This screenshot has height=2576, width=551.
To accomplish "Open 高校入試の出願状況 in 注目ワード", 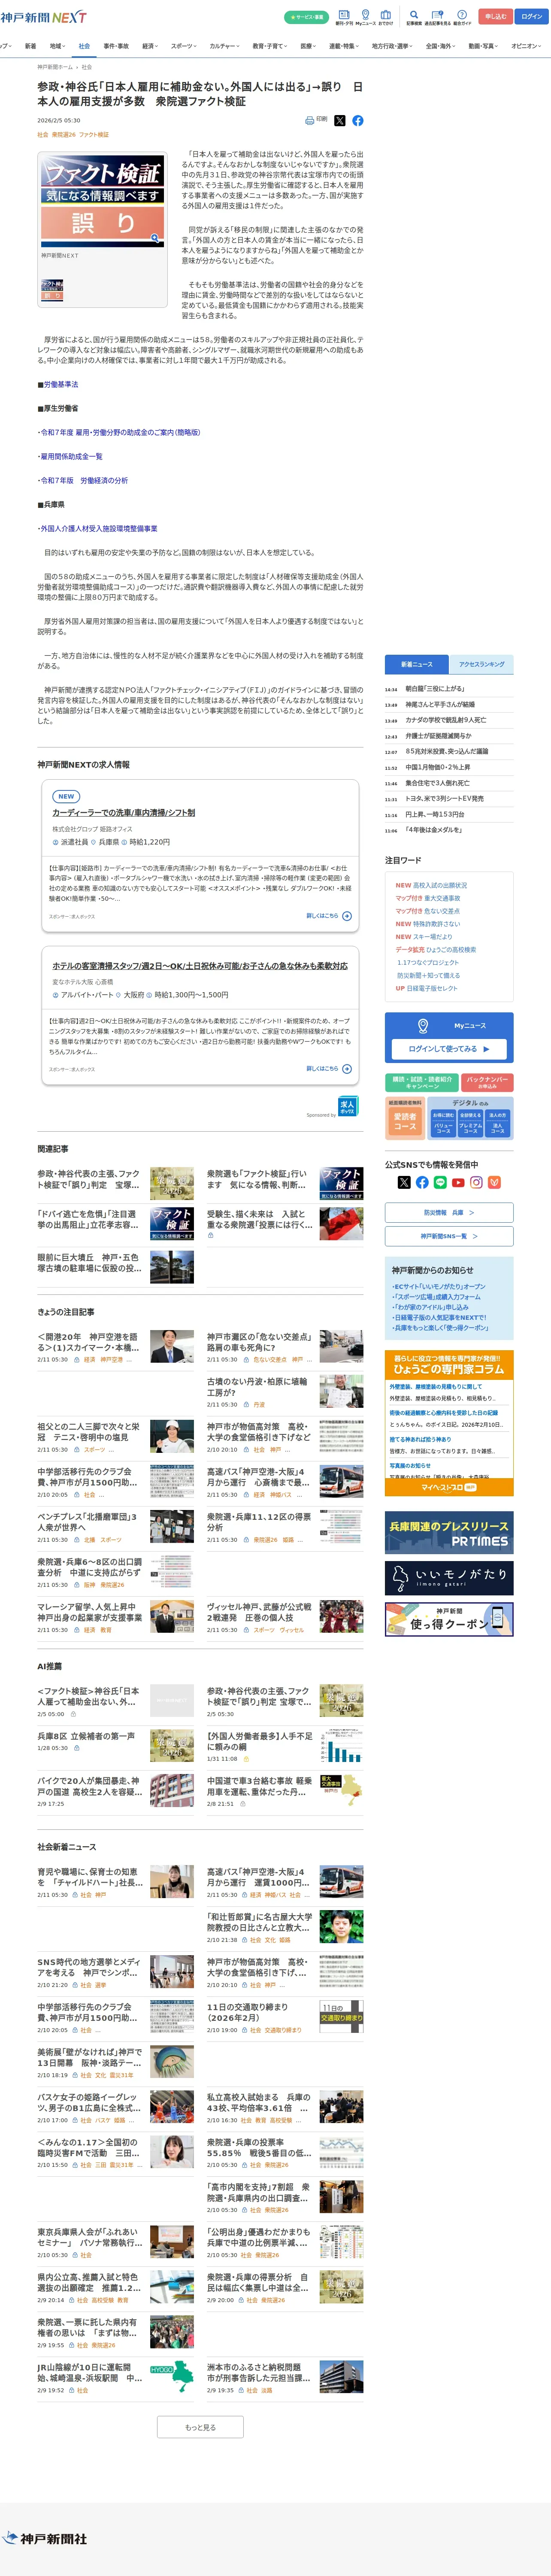I will point(440,885).
